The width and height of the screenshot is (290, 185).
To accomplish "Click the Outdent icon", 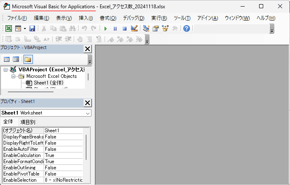I will (68, 39).
